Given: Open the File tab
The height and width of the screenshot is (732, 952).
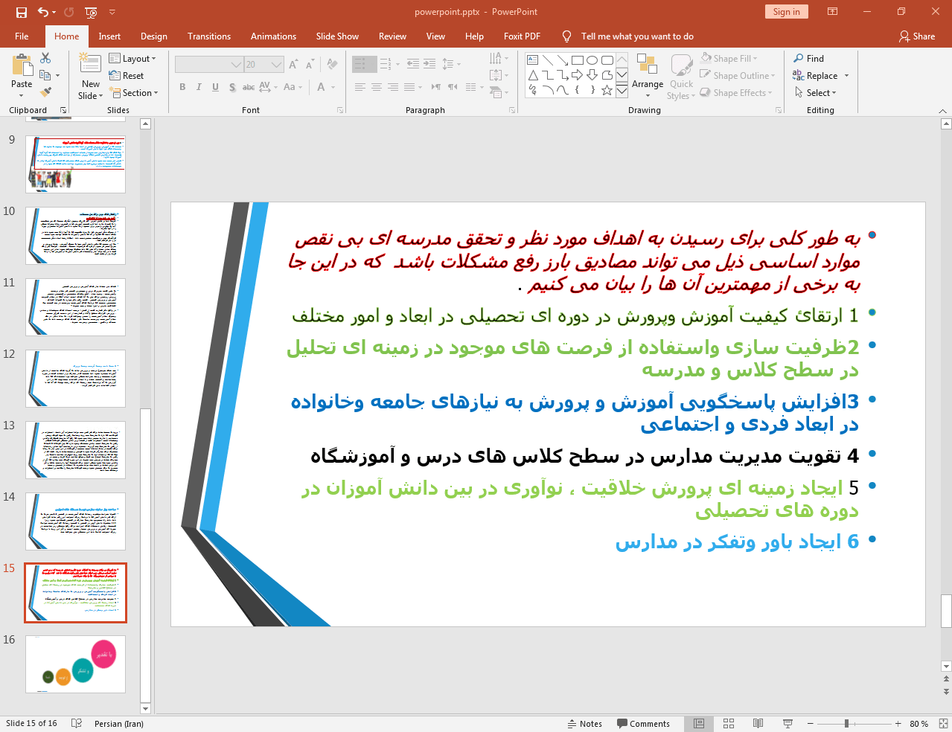Looking at the screenshot, I should pyautogui.click(x=22, y=36).
